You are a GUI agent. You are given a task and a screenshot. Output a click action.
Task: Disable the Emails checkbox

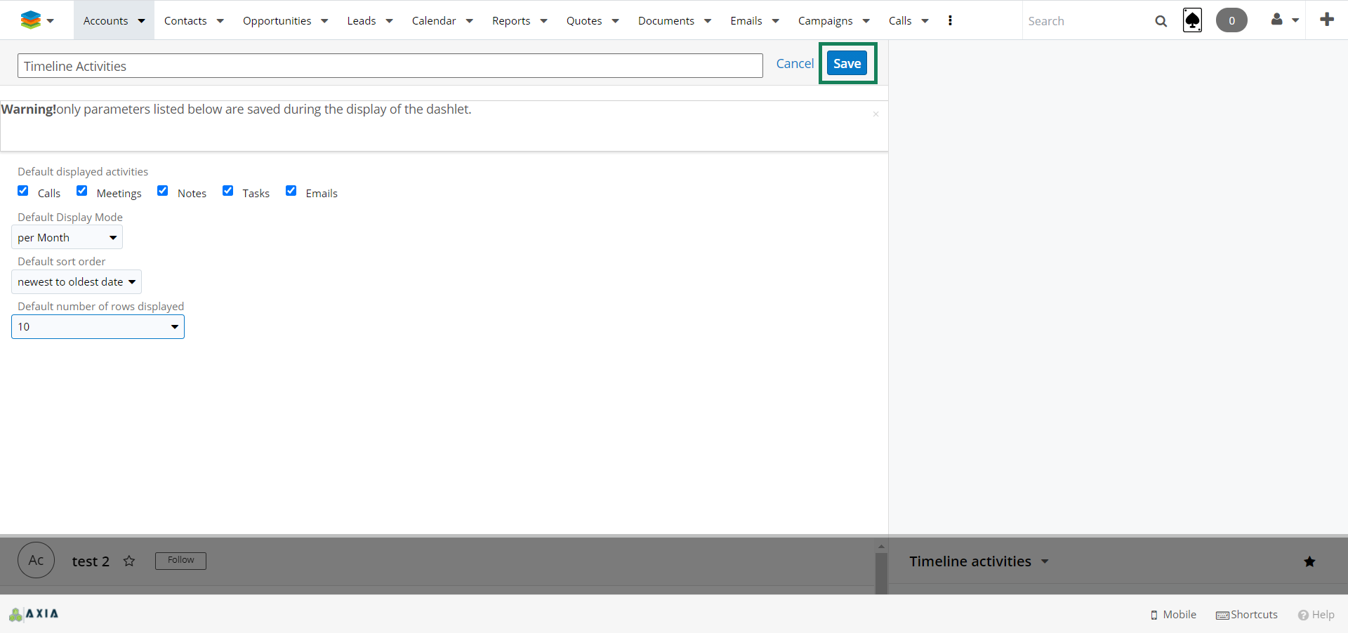[291, 191]
